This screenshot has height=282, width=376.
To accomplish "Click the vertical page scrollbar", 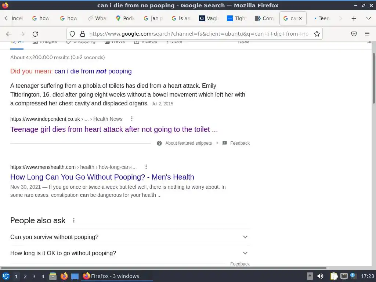I will 373,79.
